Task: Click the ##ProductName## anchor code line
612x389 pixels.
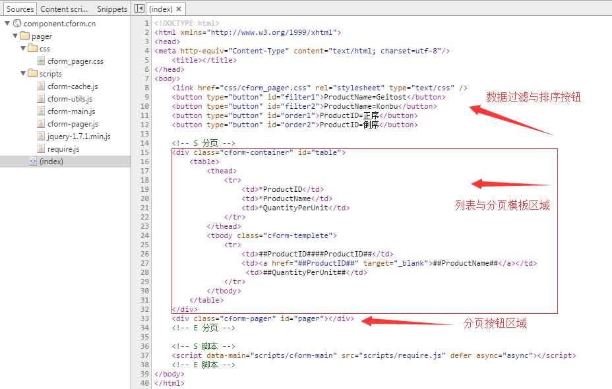Action: [x=389, y=263]
